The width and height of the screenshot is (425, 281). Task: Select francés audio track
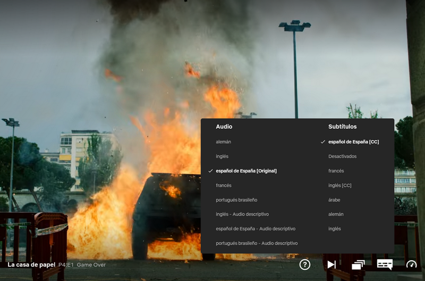click(224, 185)
